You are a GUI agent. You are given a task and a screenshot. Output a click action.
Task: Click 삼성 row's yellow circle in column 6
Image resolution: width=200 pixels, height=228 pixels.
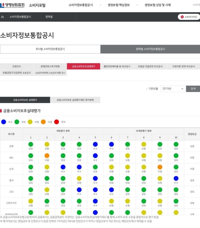tap(111, 167)
